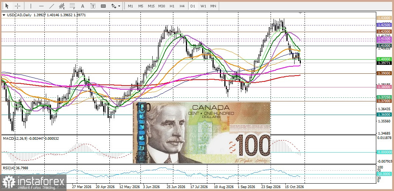394x191 pixels.
Task: Switch chart to M5 timeframe
Action: [140, 6]
